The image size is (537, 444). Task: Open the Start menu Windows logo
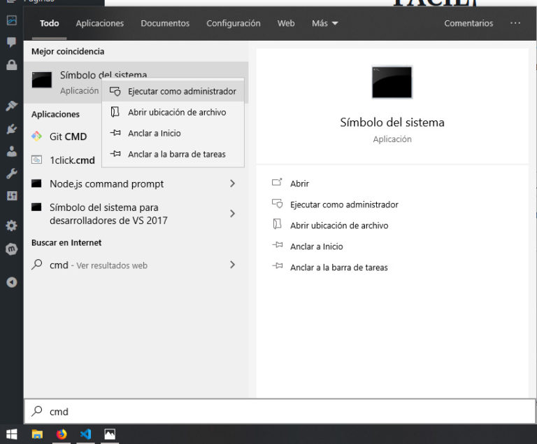[12, 434]
